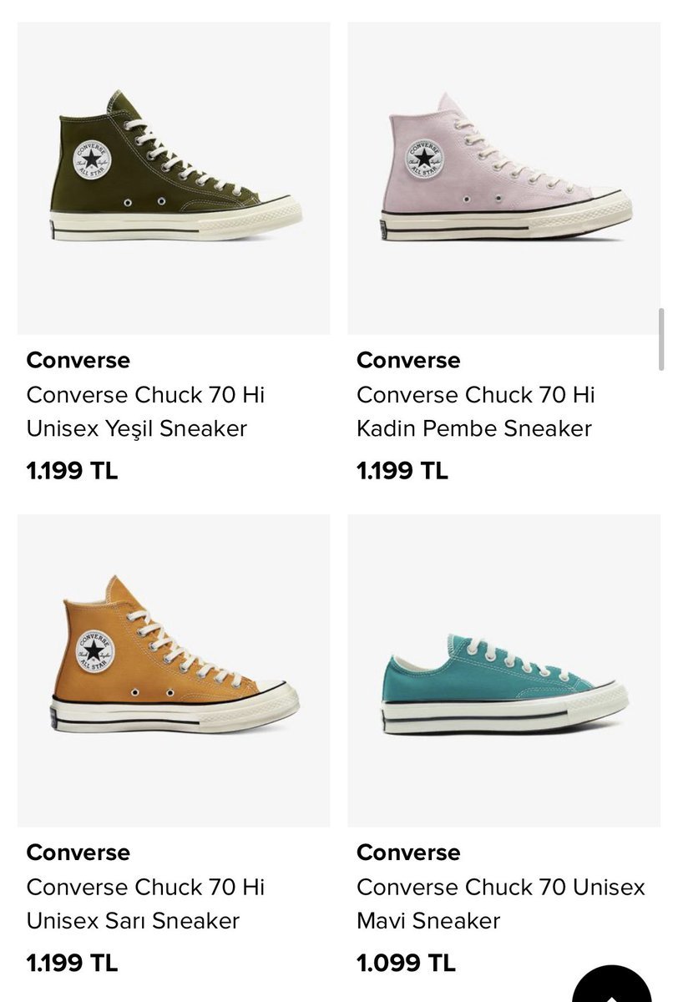Open 'Converse Chuck 70 Unisex Mavi Sneaker' link

click(500, 903)
